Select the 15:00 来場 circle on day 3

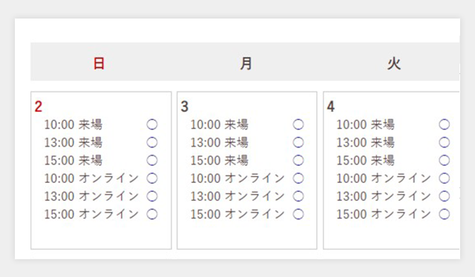[298, 160]
